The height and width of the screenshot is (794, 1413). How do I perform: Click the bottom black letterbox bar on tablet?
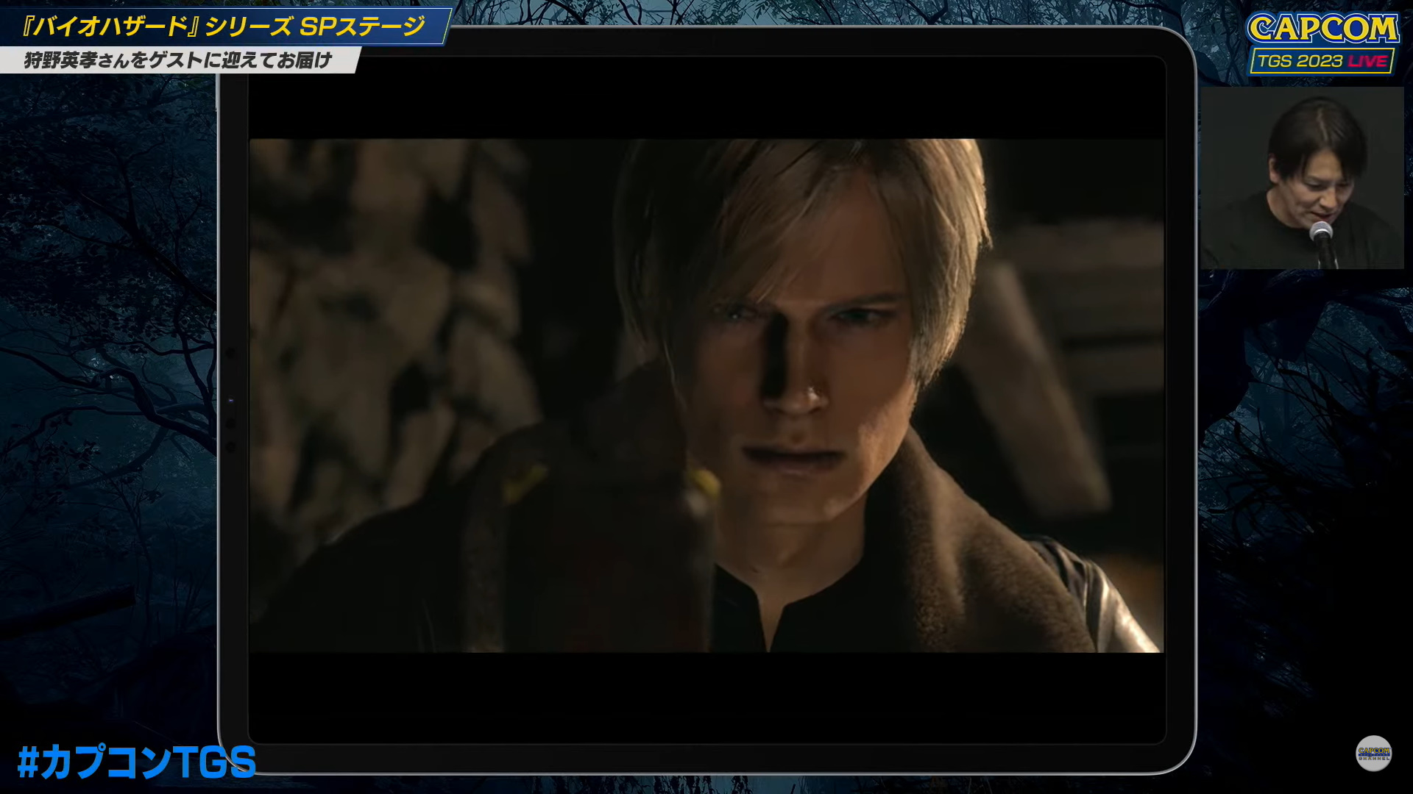(706, 697)
